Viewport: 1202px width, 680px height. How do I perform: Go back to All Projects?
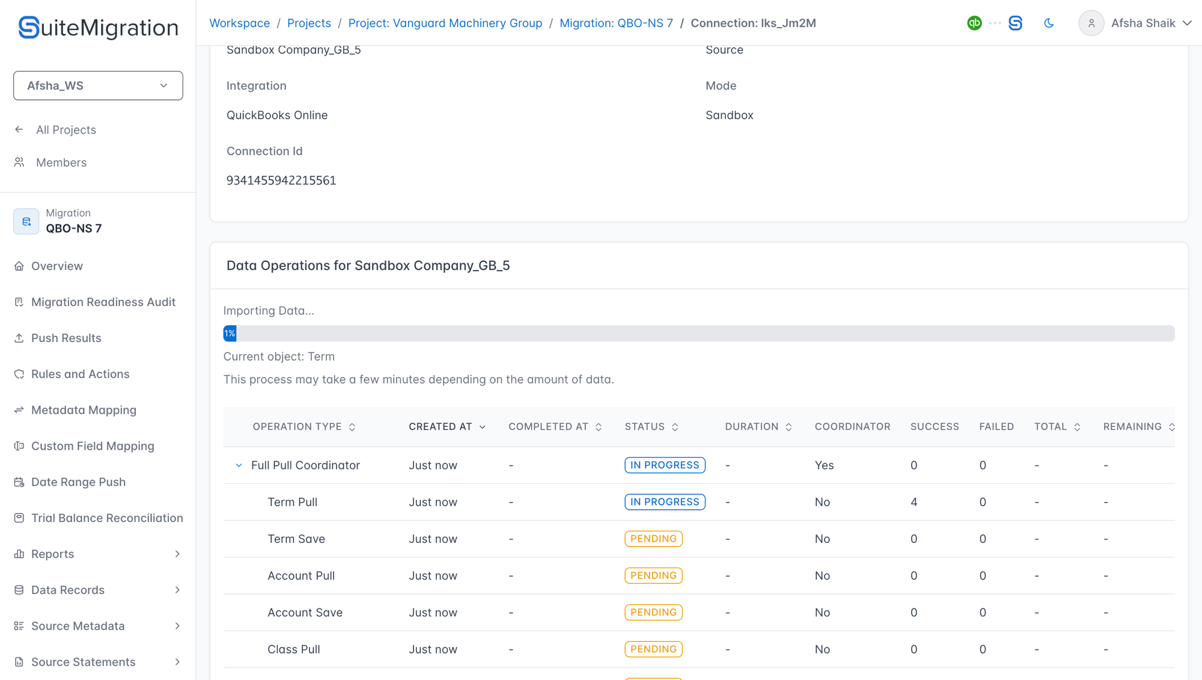point(66,130)
